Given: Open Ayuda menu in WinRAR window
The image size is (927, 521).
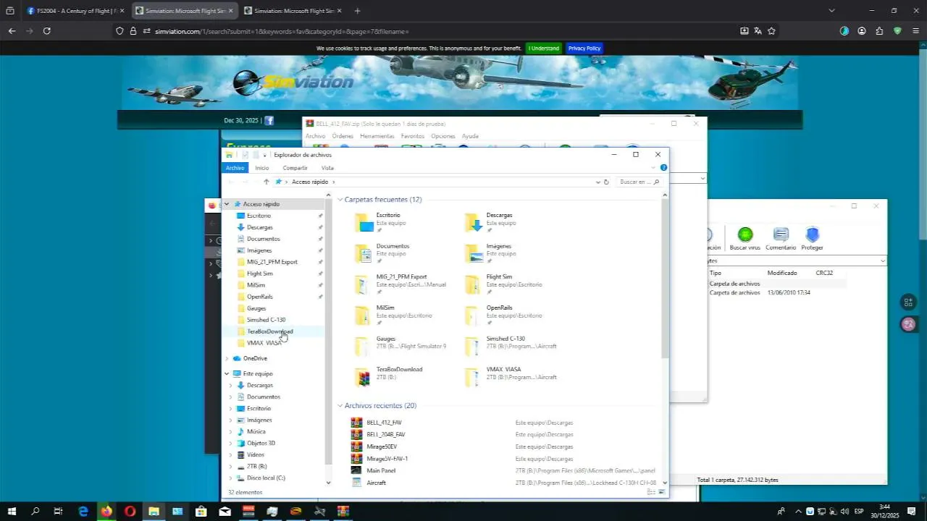Looking at the screenshot, I should tap(470, 136).
